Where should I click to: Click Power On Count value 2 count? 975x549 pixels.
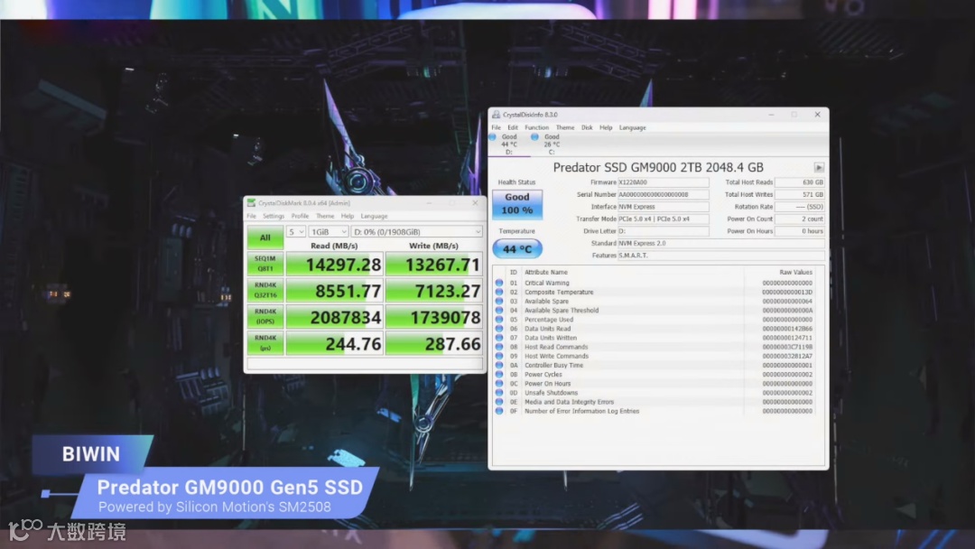click(800, 219)
